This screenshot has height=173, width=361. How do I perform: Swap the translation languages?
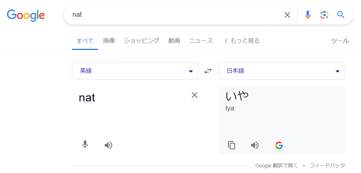[x=208, y=71]
